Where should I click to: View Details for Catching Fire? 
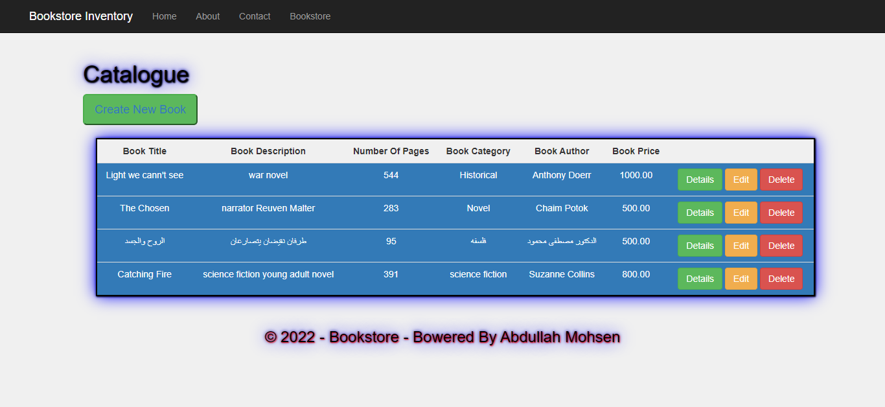point(700,278)
